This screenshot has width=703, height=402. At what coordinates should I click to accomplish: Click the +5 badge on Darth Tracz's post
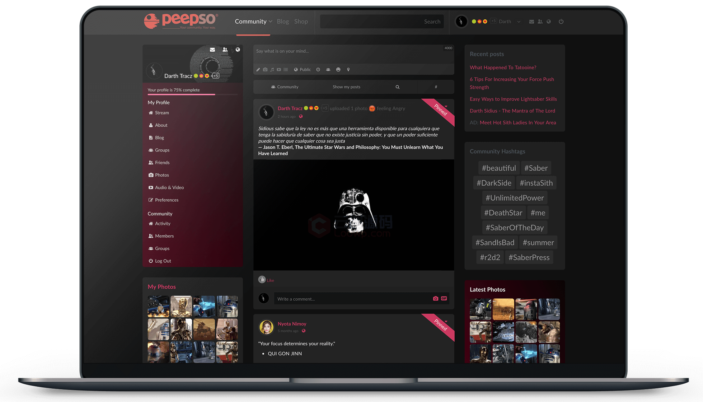pyautogui.click(x=325, y=108)
